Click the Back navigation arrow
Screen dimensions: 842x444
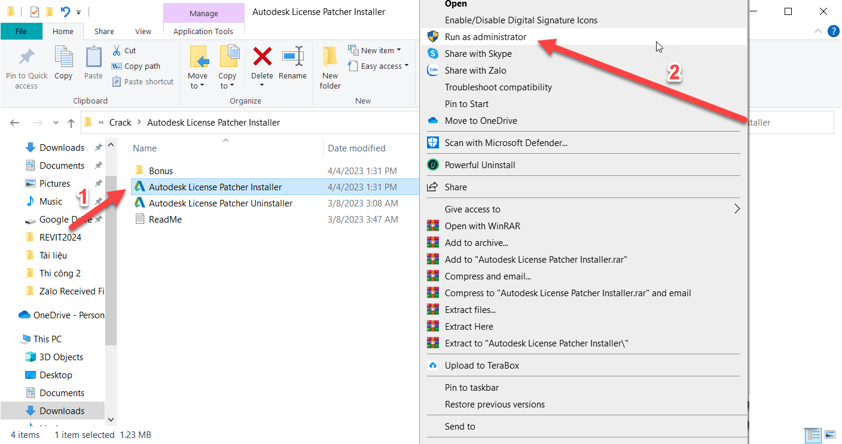tap(15, 123)
